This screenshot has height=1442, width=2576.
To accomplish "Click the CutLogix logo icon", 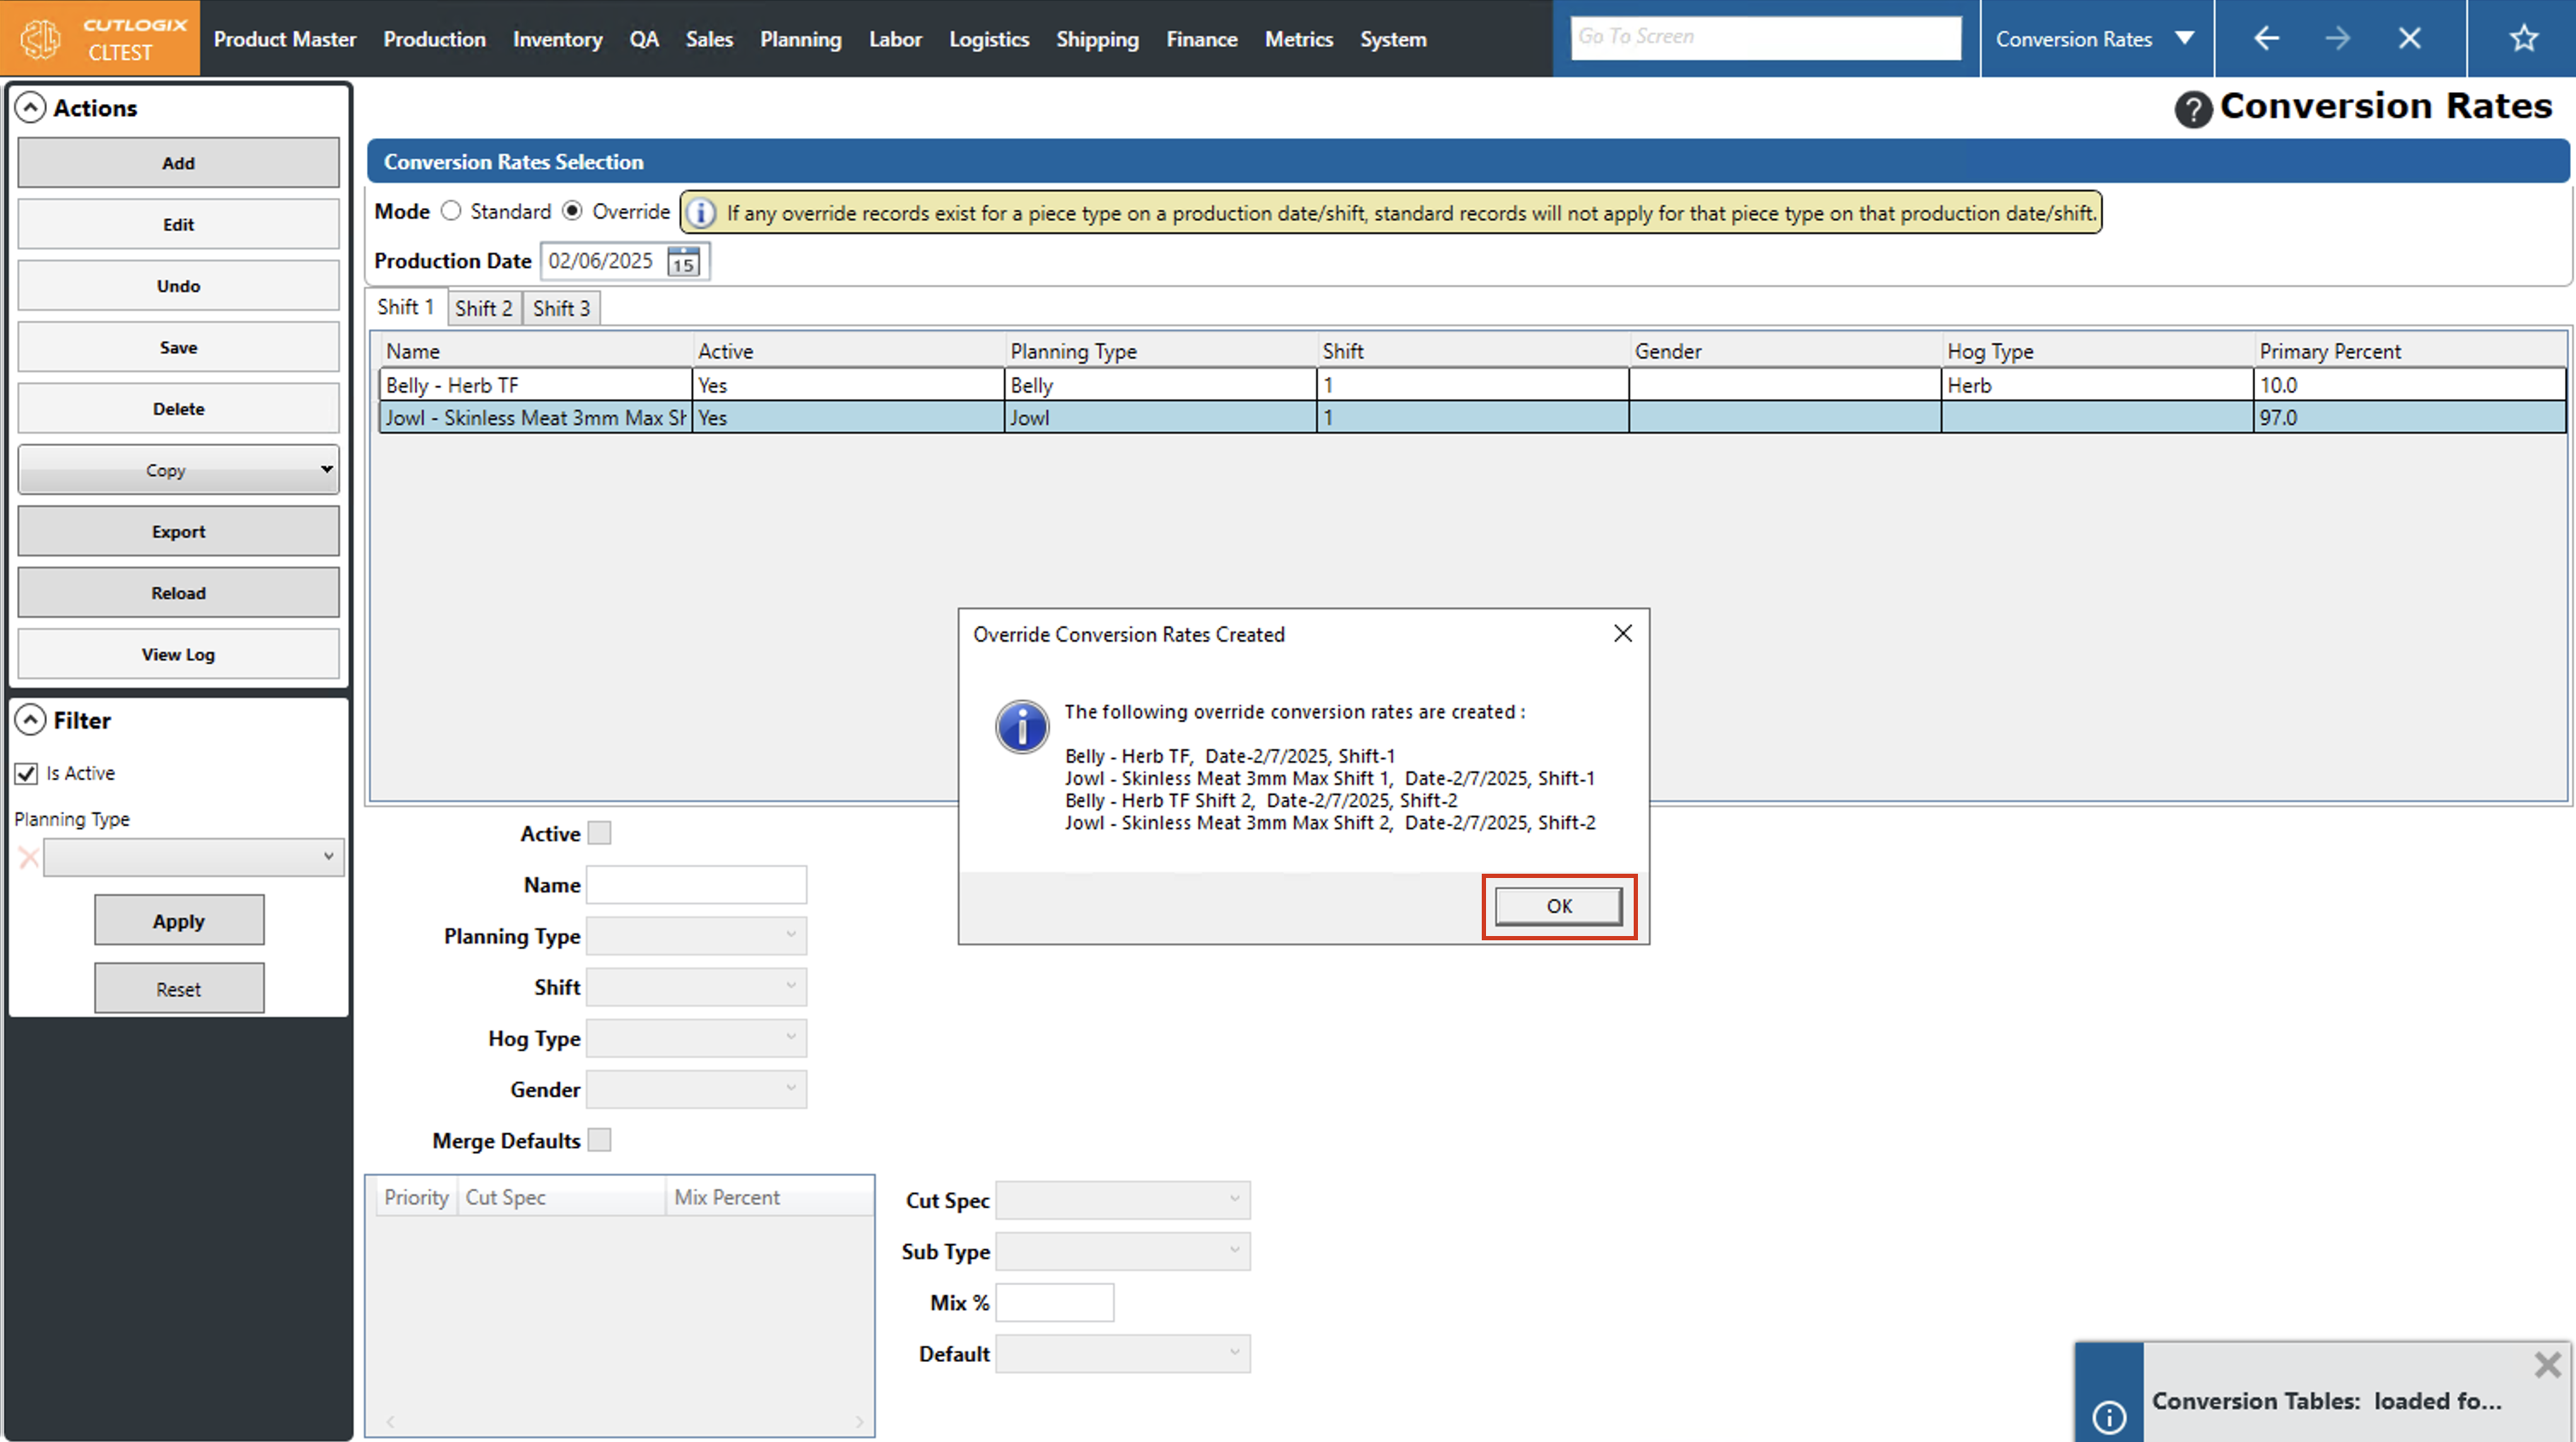I will pos(41,39).
